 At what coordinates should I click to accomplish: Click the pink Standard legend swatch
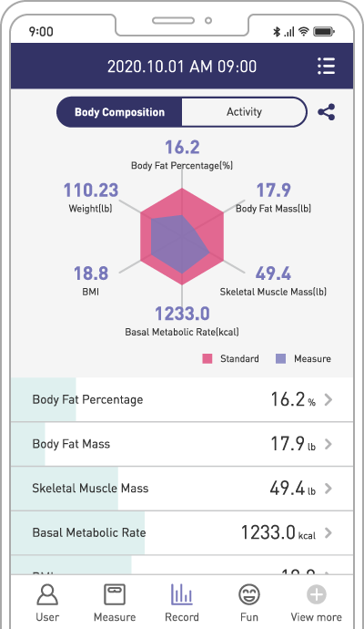207,358
